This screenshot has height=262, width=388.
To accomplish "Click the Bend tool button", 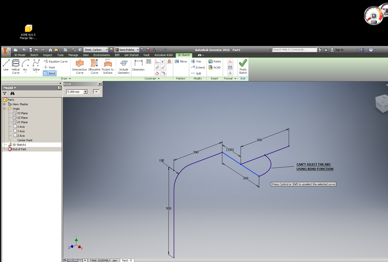I will [x=49, y=73].
